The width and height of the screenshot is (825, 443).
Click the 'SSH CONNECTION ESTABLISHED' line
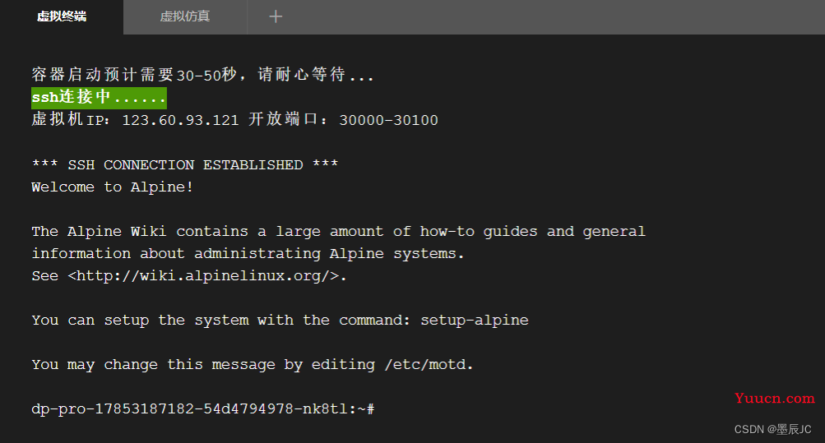coord(185,165)
